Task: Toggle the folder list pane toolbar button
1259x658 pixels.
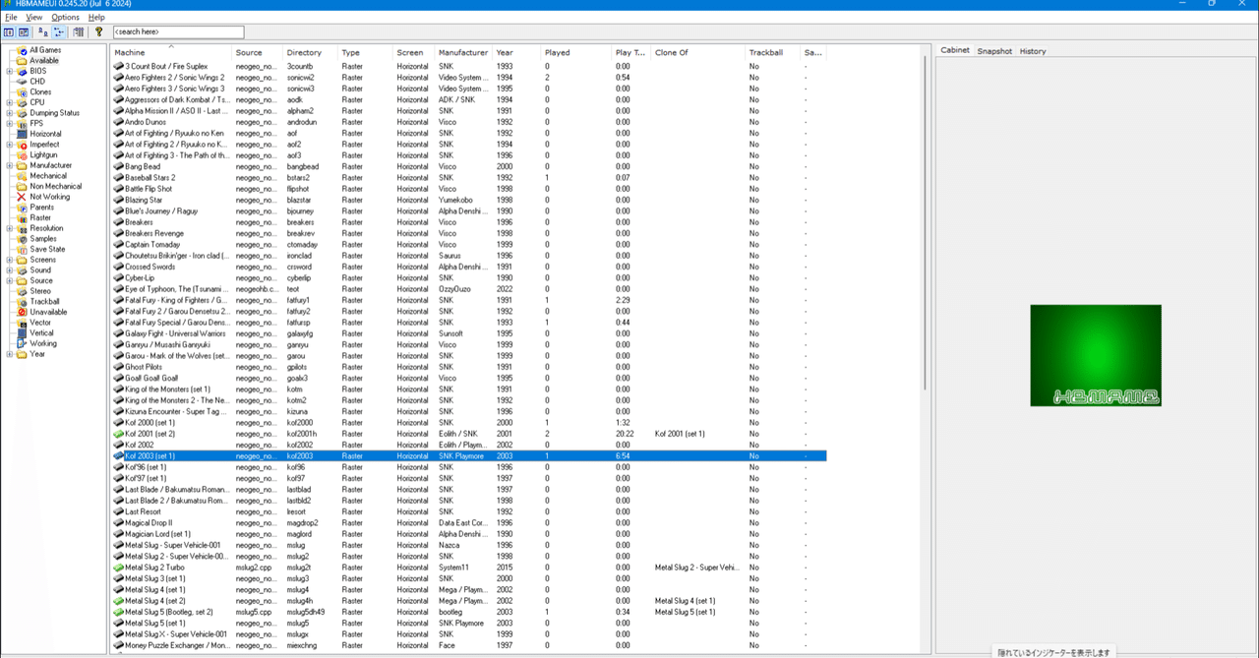Action: point(9,32)
